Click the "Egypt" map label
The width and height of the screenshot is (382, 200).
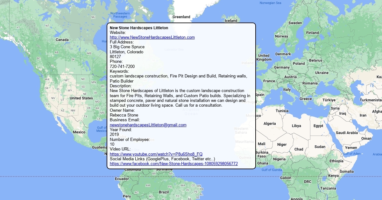pyautogui.click(x=318, y=126)
